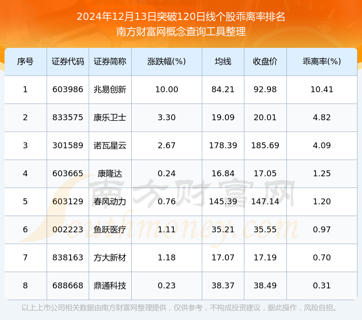The image size is (362, 320).
Task: Click moving average value 38.37
Action: click(223, 286)
